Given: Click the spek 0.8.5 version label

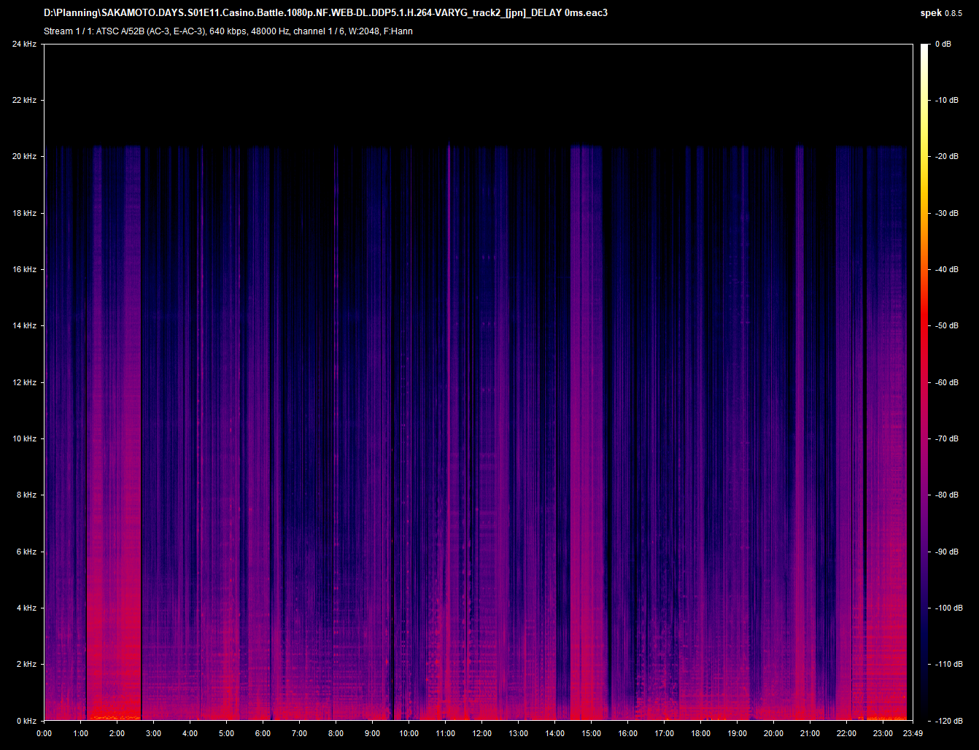Looking at the screenshot, I should (941, 13).
